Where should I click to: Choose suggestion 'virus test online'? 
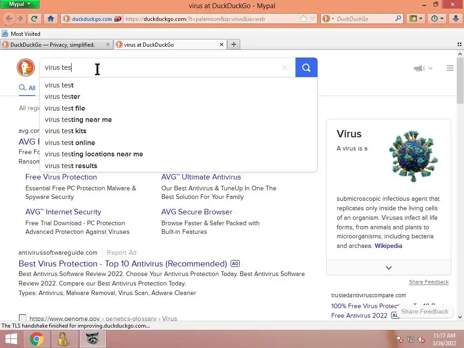pos(179,143)
